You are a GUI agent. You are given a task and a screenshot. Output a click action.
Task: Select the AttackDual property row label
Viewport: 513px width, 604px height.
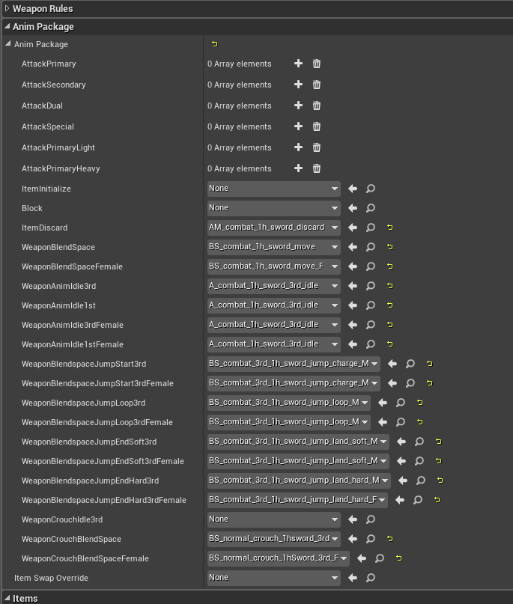click(x=42, y=106)
